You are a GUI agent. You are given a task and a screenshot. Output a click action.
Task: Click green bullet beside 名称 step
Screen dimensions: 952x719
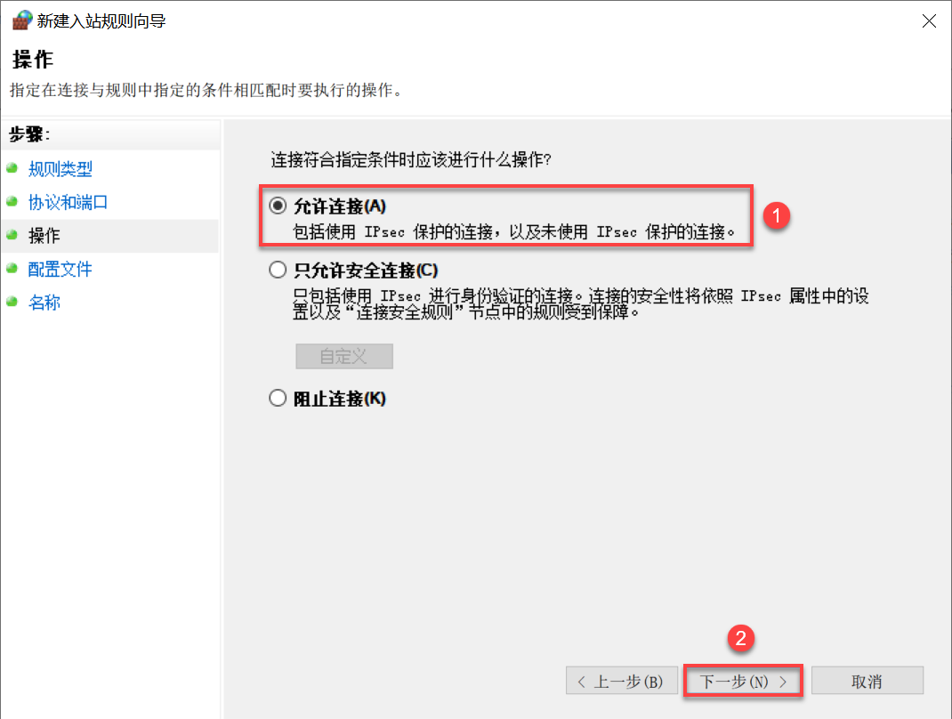[12, 302]
